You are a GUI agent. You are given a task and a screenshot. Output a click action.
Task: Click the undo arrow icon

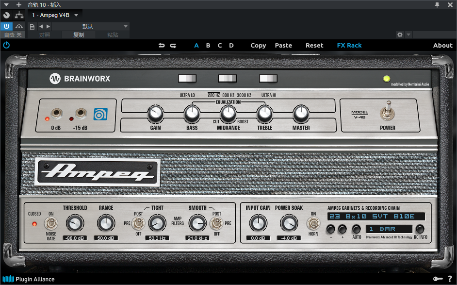[162, 46]
